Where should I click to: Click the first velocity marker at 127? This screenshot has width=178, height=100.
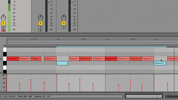[7, 75]
